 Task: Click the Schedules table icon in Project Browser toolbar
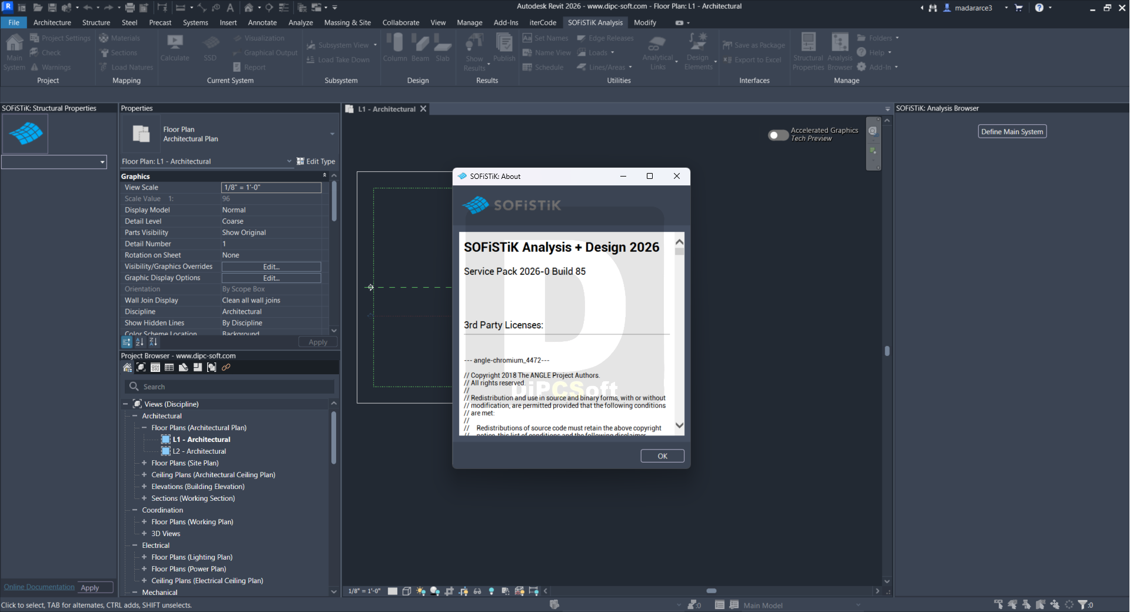pos(169,367)
